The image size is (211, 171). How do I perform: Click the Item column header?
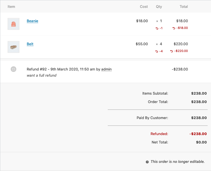coord(11,6)
